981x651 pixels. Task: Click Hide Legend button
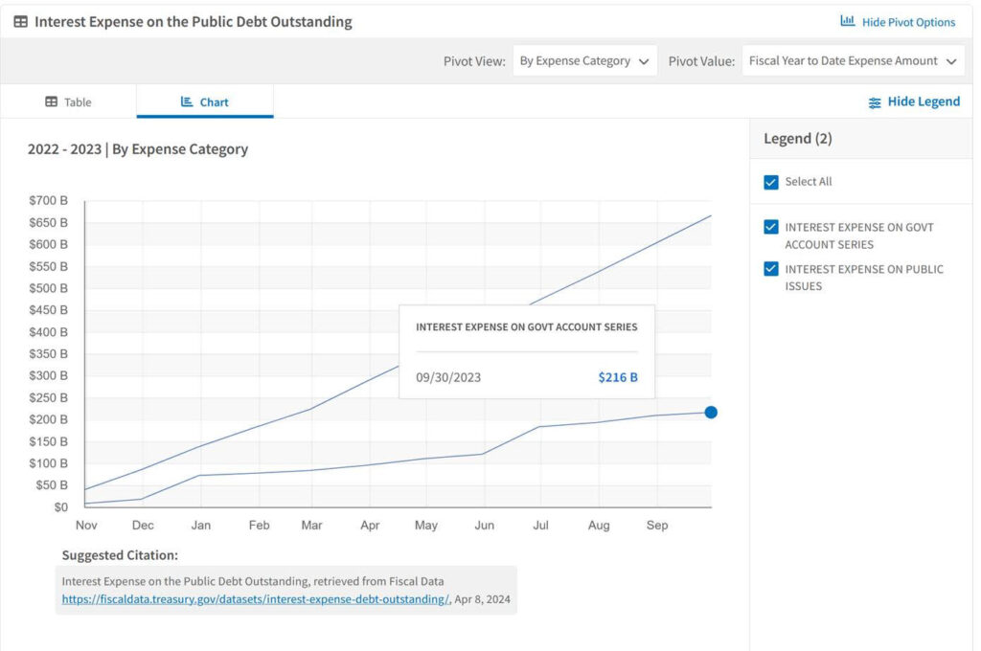pyautogui.click(x=923, y=102)
